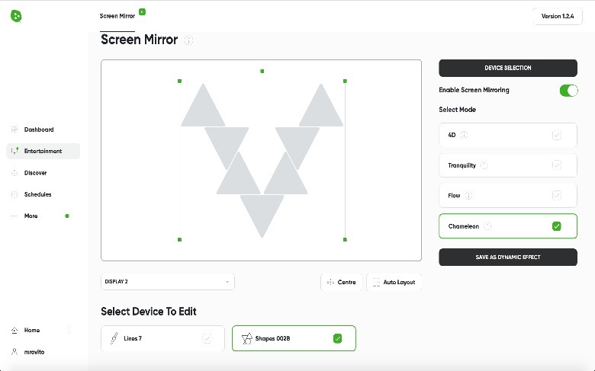Click the More ellipsis icon
Image resolution: width=595 pixels, height=371 pixels.
click(14, 216)
